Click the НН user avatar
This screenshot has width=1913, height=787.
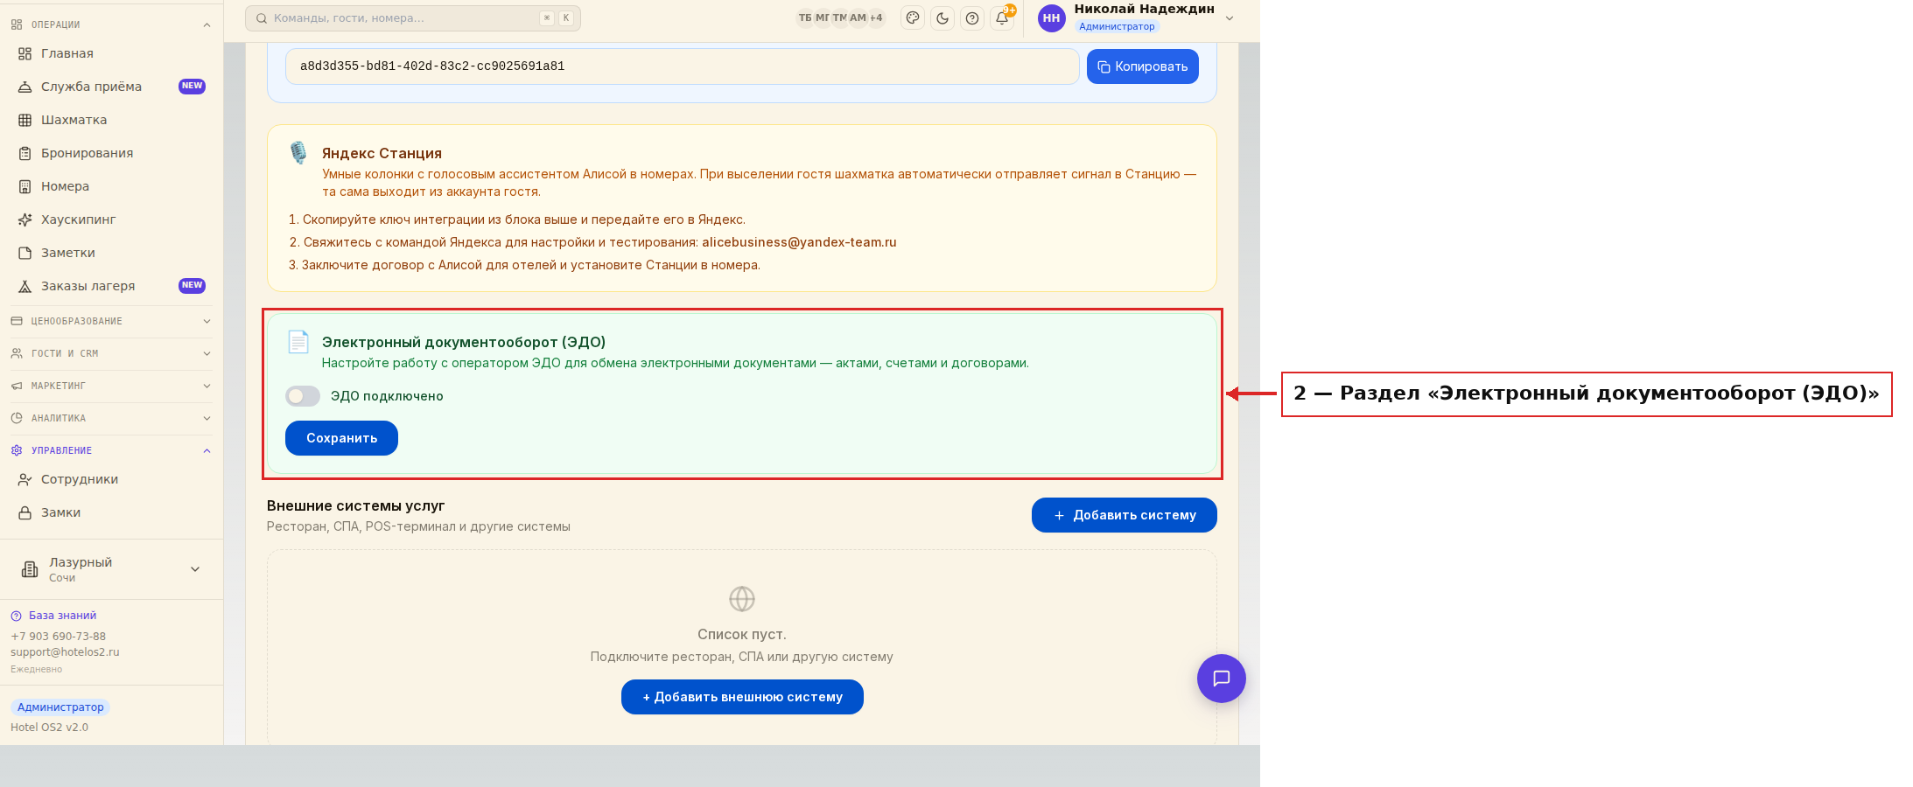(1052, 18)
